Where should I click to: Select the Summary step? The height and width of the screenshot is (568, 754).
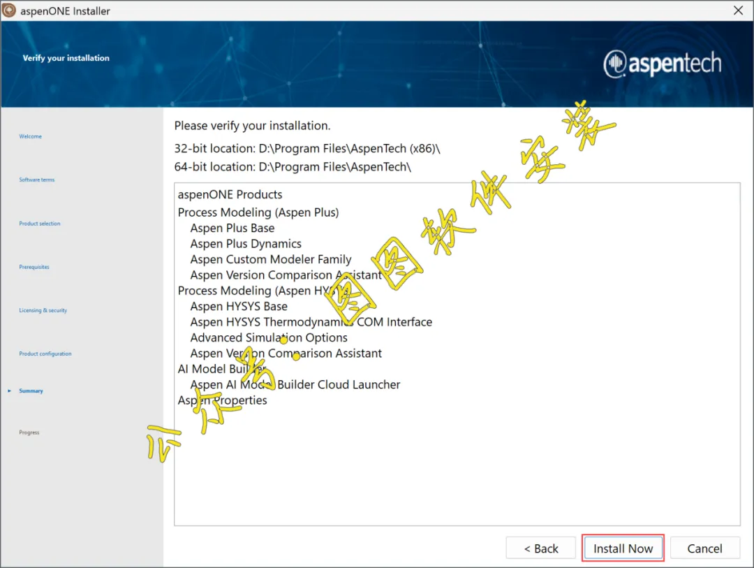(x=31, y=391)
